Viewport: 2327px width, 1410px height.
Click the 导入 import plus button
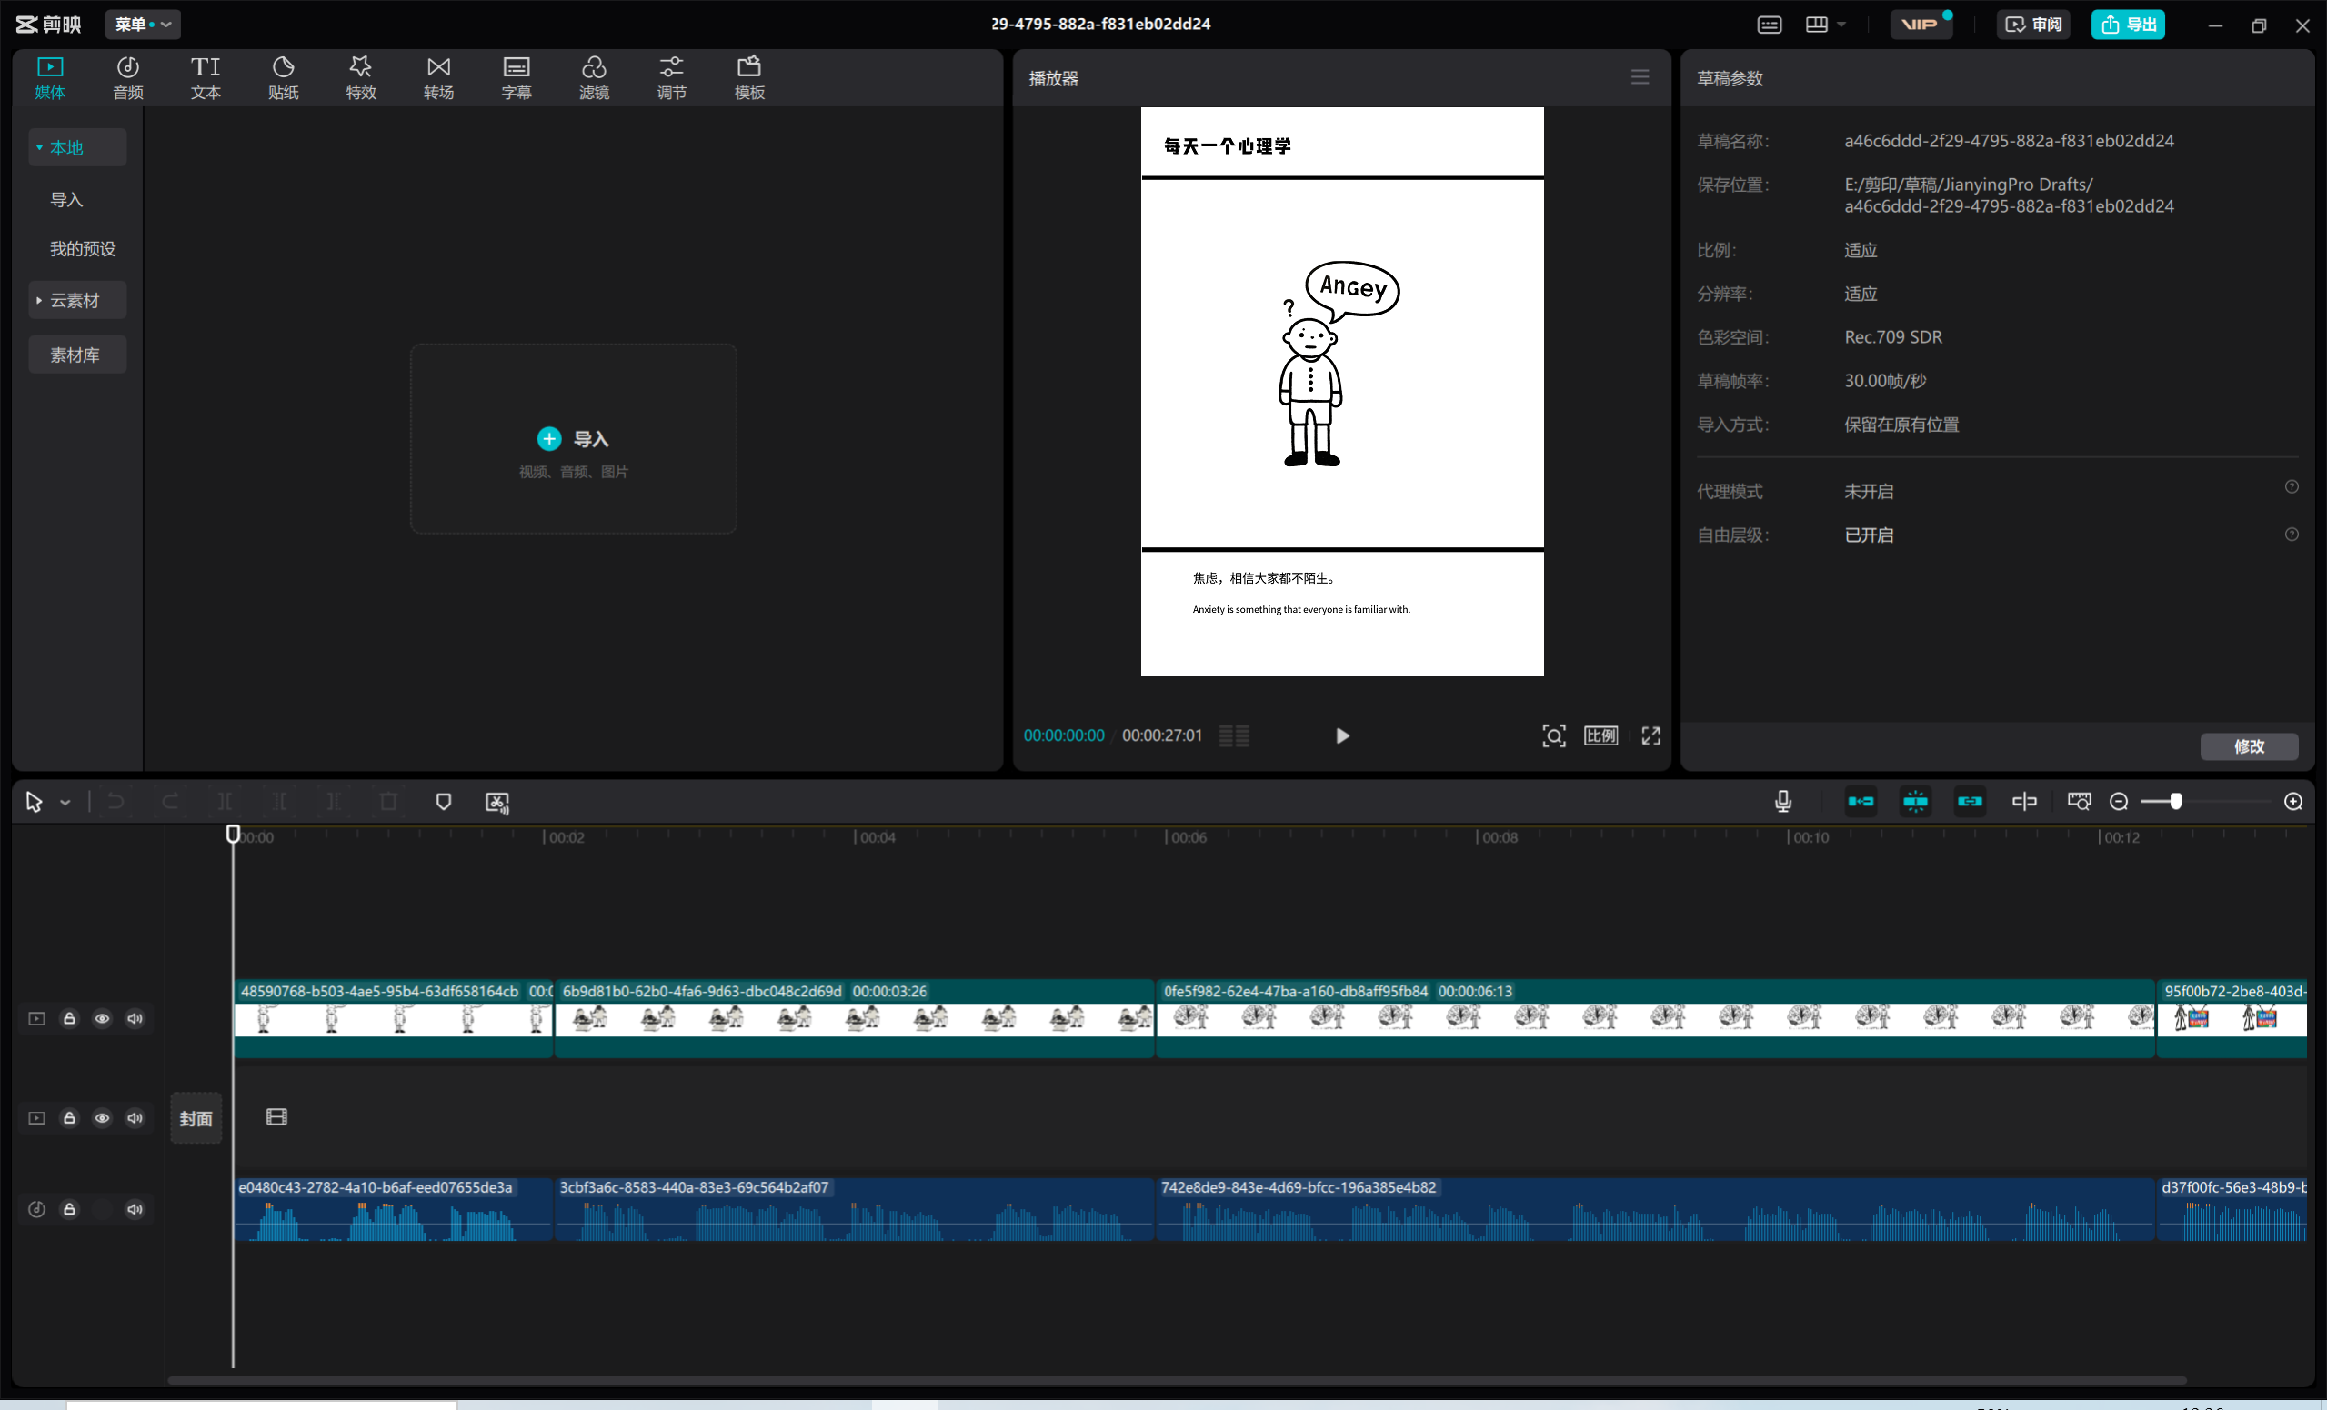(548, 438)
